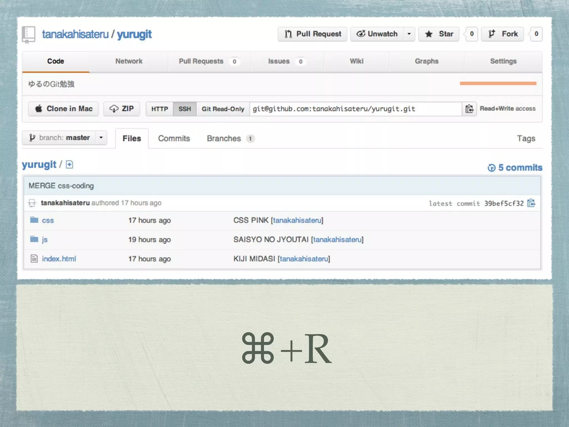Open the css folder icon
The width and height of the screenshot is (569, 427).
[x=34, y=220]
